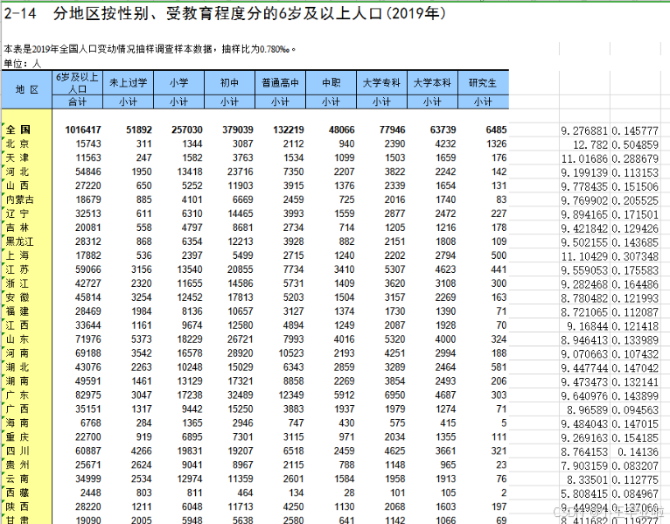Select the 广东 row label
The width and height of the screenshot is (670, 524).
pyautogui.click(x=17, y=395)
